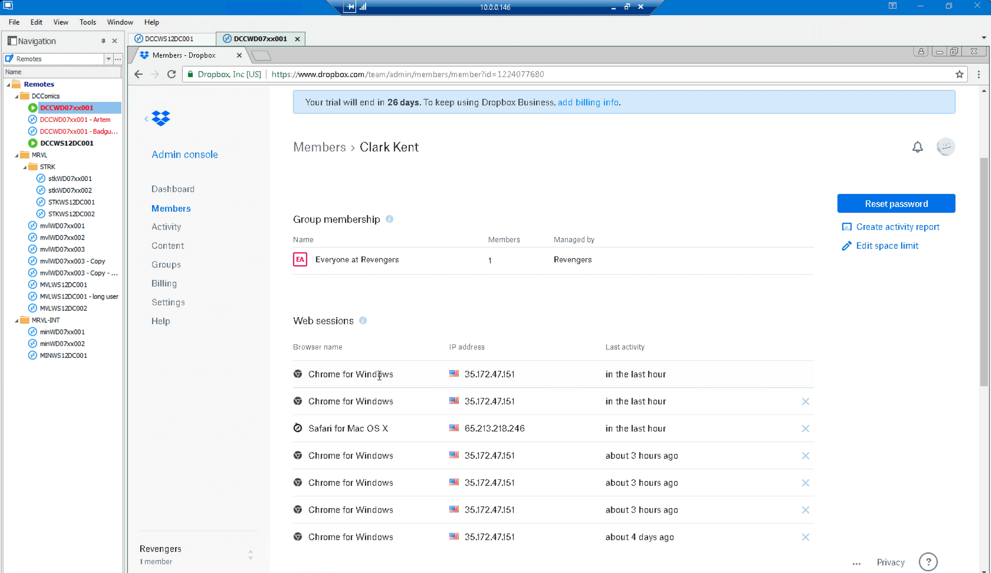This screenshot has height=573, width=991.
Task: Collapse sidebar using the chevron beside the logo
Action: 146,118
